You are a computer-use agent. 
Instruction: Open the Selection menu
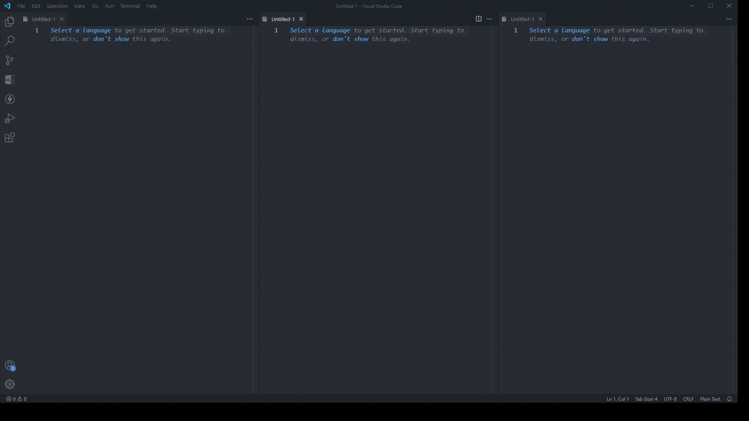(x=57, y=6)
